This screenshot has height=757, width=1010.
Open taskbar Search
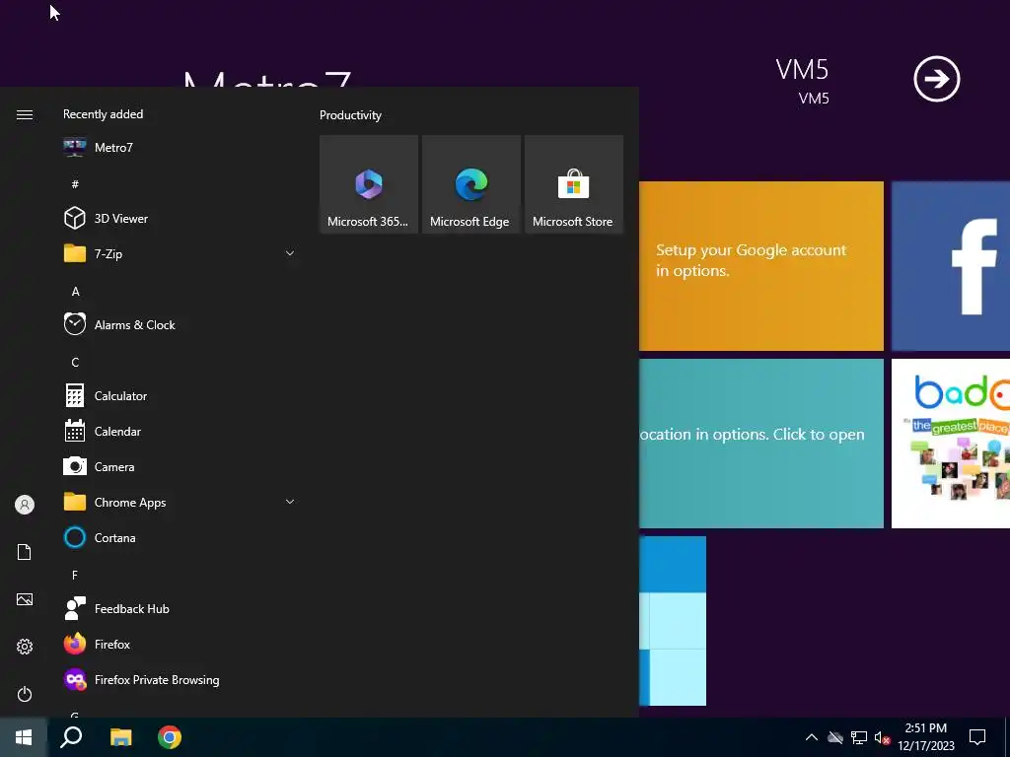point(71,737)
